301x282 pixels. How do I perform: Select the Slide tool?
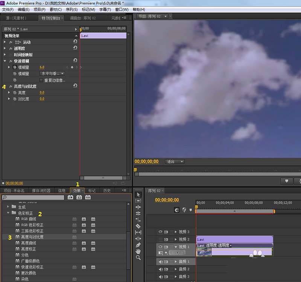click(138, 239)
